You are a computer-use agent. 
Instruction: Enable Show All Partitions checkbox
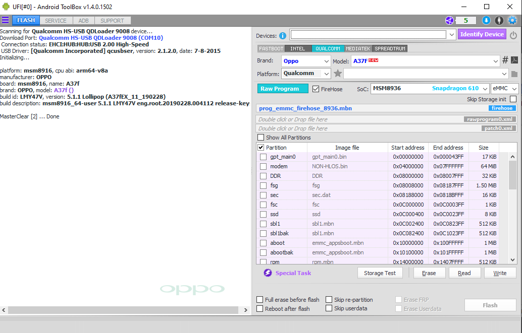pyautogui.click(x=260, y=137)
